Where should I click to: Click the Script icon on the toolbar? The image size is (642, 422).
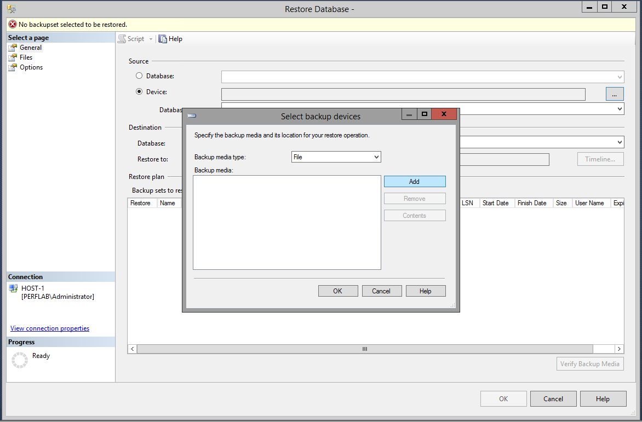124,38
